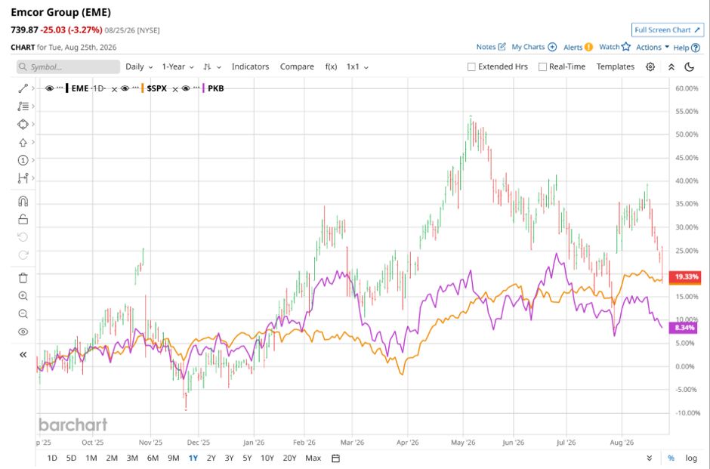Enable the Extended Hrs checkbox
710x469 pixels.
(x=471, y=67)
